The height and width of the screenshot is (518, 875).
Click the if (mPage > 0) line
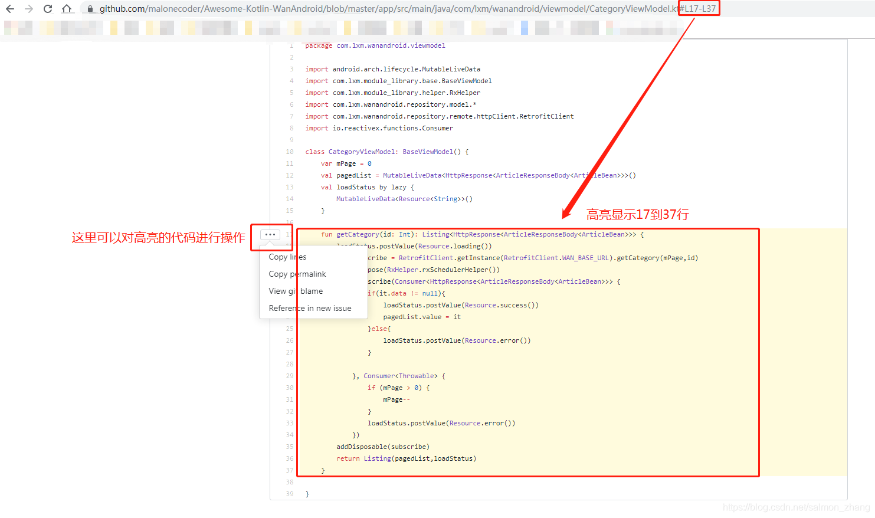coord(399,388)
